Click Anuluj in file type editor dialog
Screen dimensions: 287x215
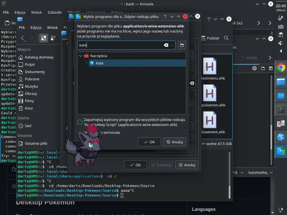coord(187,165)
